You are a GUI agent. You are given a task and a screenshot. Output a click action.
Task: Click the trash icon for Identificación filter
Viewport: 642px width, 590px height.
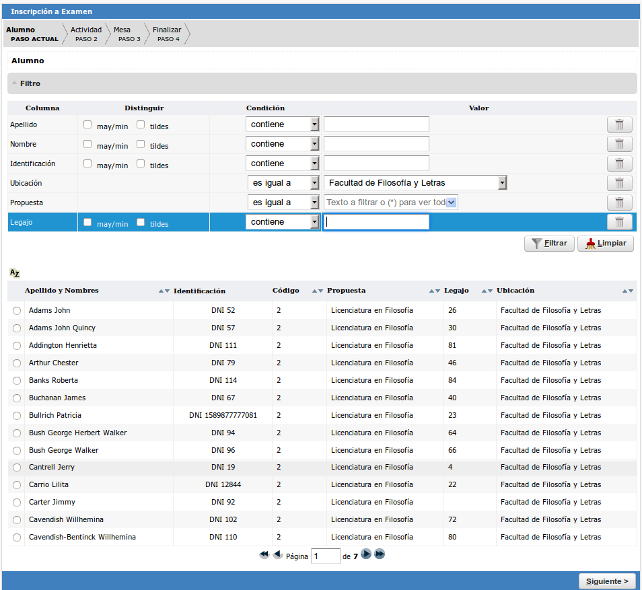point(619,163)
